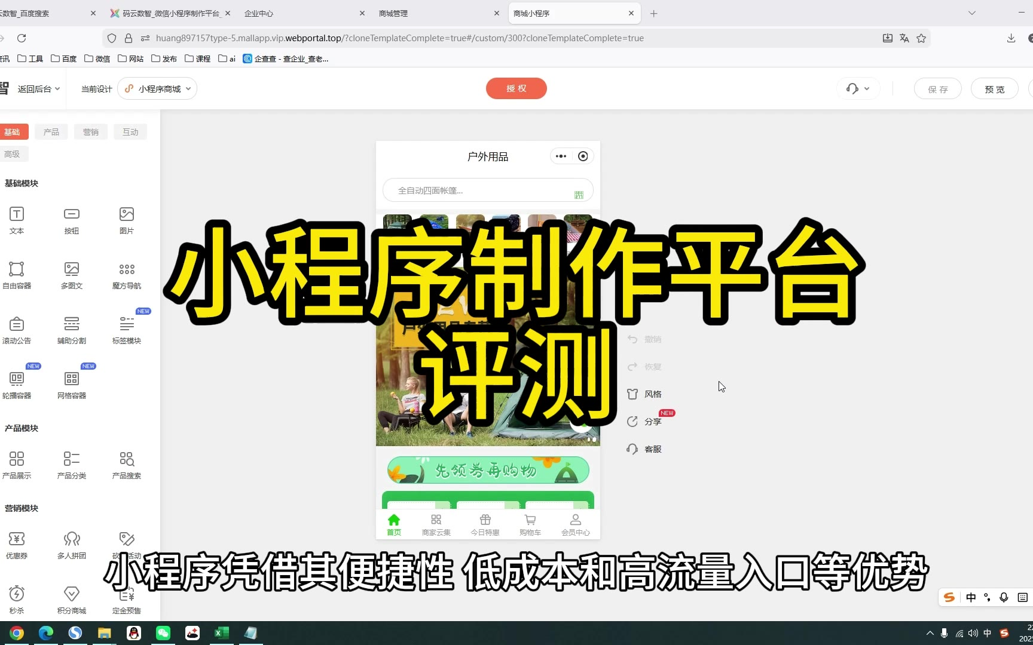Open the mini program three-dot menu
The width and height of the screenshot is (1033, 645).
click(x=561, y=156)
